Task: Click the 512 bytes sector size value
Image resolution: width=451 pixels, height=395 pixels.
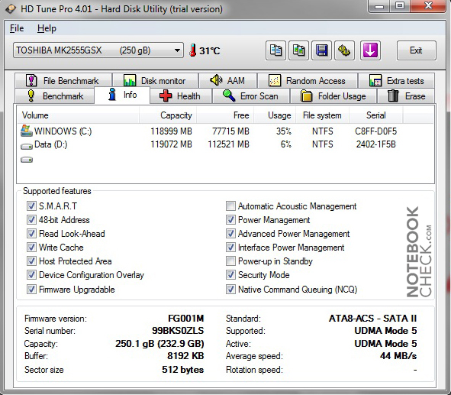Action: click(x=182, y=369)
